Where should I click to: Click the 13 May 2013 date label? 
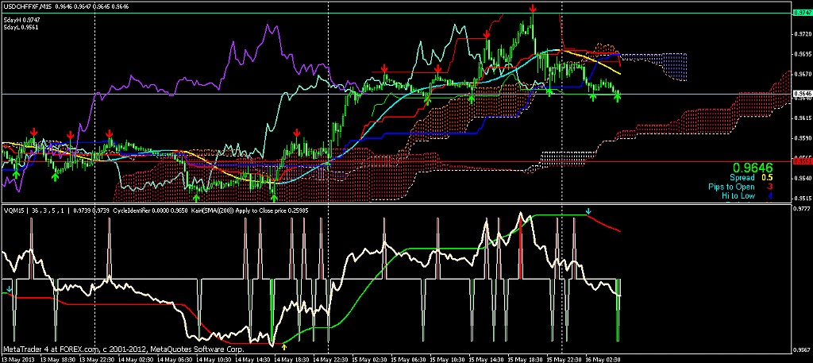pyautogui.click(x=17, y=359)
